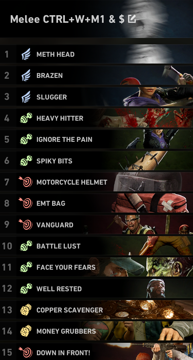Click the dumbbell icon beside Spiky Bits
Viewport: 193px width, 360px height.
[x=26, y=161]
